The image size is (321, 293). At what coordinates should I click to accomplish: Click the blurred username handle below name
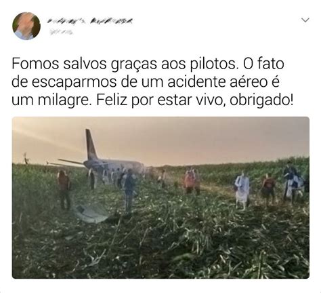click(61, 33)
